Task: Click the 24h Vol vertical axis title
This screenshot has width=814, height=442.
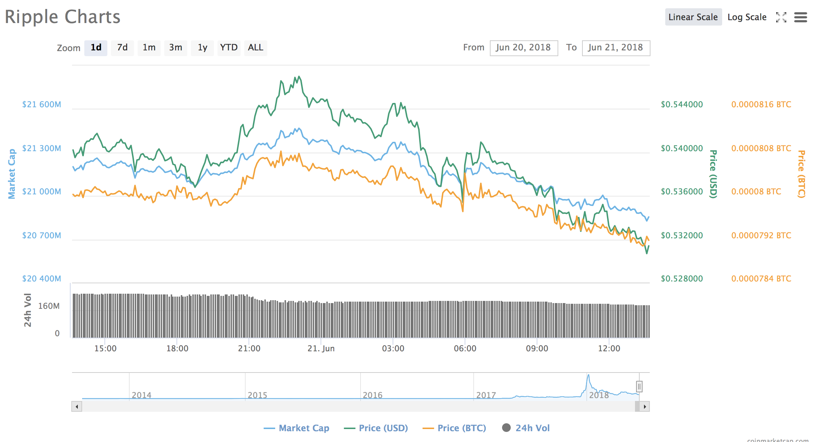Action: coord(28,310)
